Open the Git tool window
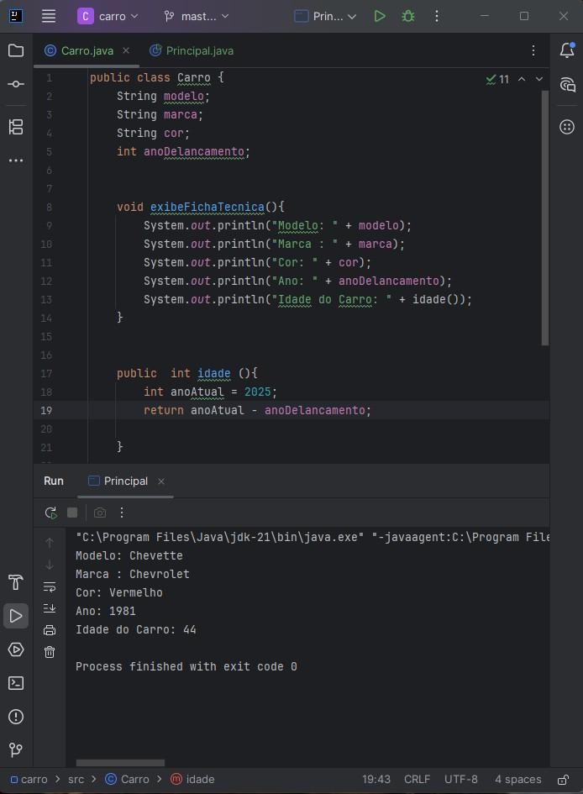 (x=16, y=749)
